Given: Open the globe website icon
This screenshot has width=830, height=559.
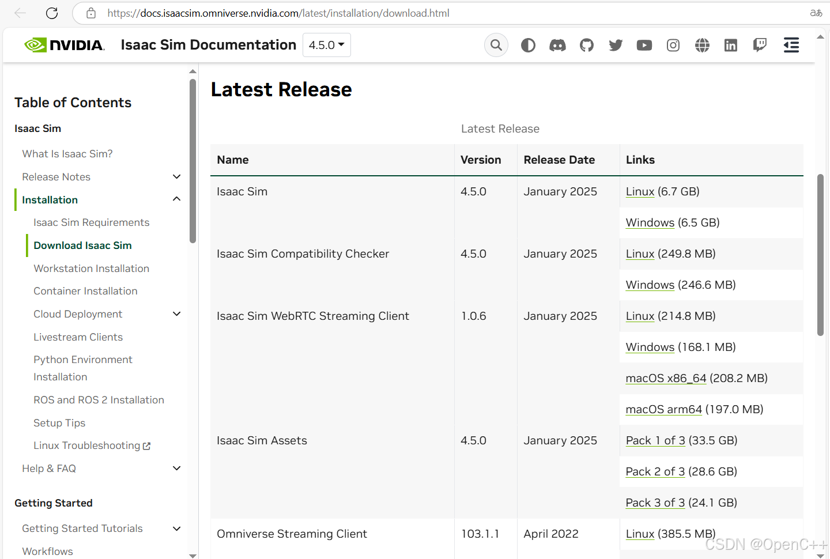Looking at the screenshot, I should pyautogui.click(x=702, y=45).
